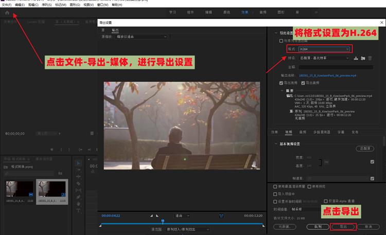The height and width of the screenshot is (235, 386).
Task: Select the Ripple Edit tool
Action: pyautogui.click(x=78, y=176)
